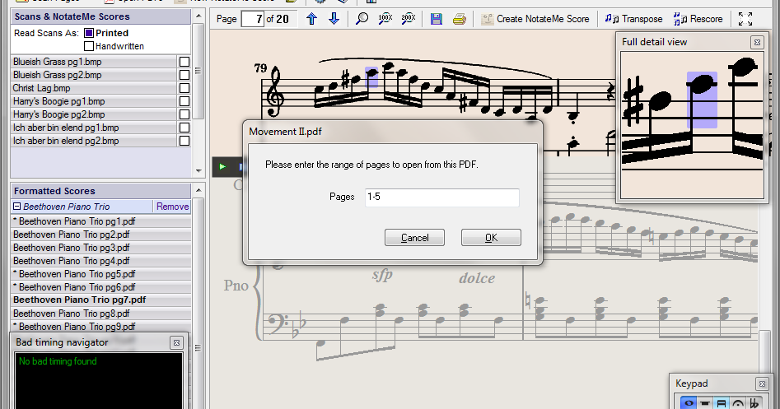The image size is (780, 409).
Task: Go to next page with down arrow
Action: pyautogui.click(x=334, y=19)
